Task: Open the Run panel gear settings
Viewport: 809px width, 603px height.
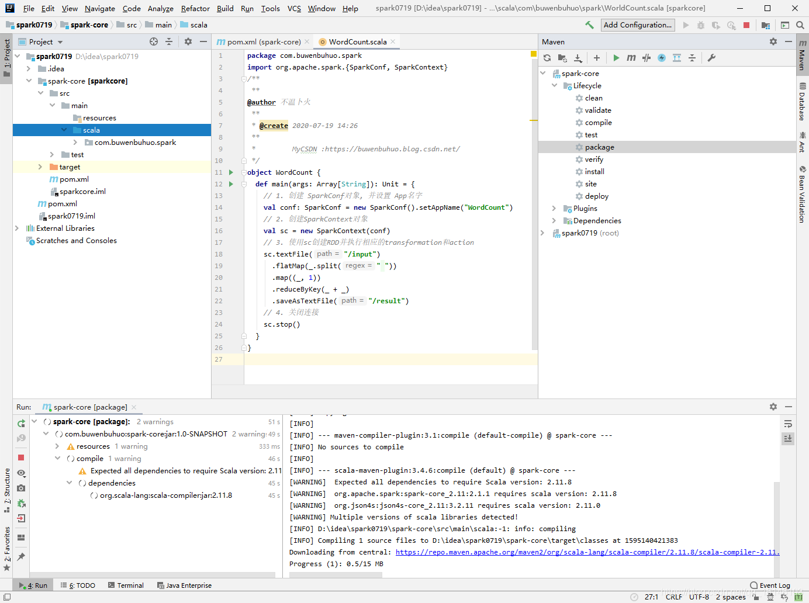Action: pos(773,407)
